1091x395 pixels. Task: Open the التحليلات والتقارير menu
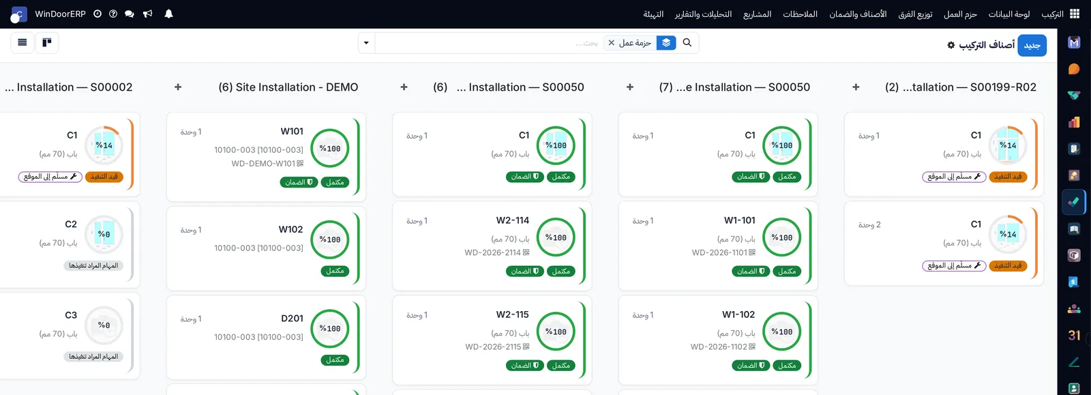[x=703, y=14]
